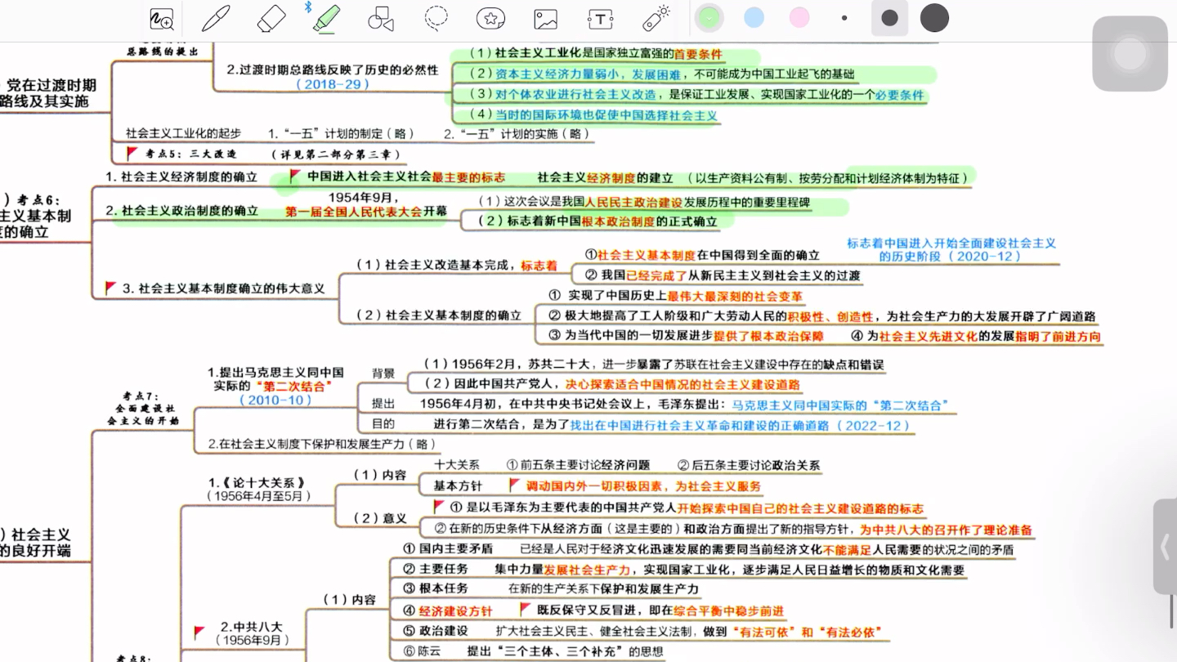Screen dimensions: 1177x662
Task: Tap the line (1) 社会主义工业化是国家独立富强的首要条件
Action: coord(596,54)
